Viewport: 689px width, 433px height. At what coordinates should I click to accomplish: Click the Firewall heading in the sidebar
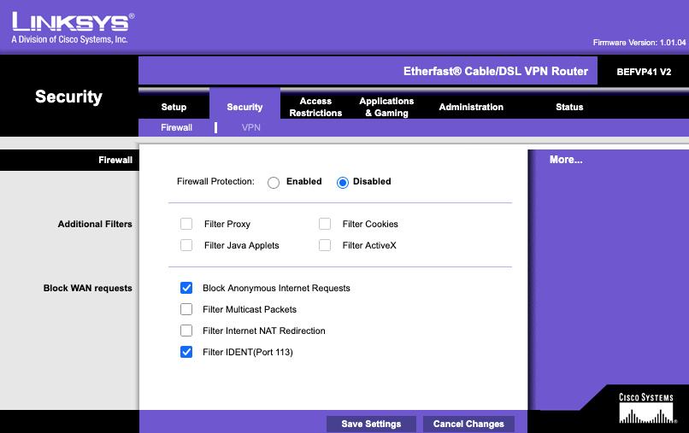(115, 160)
